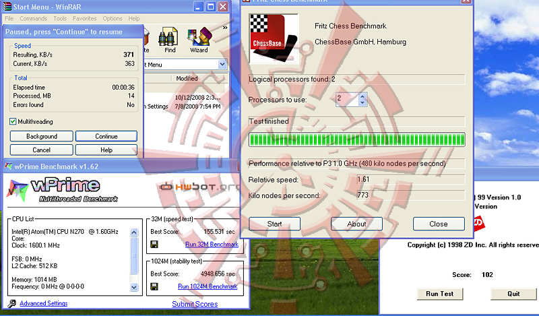Open the Help menu in WinRAR
Screen dimensions: 539x316
pos(134,19)
